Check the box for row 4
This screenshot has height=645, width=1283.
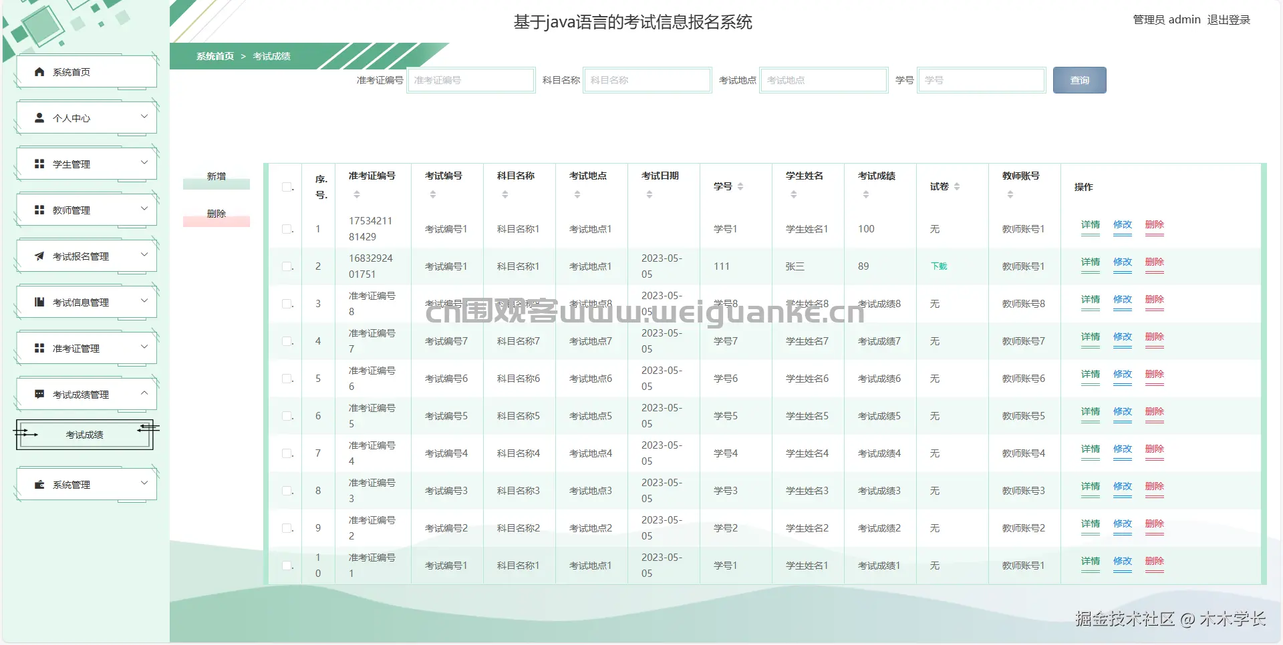pos(287,341)
